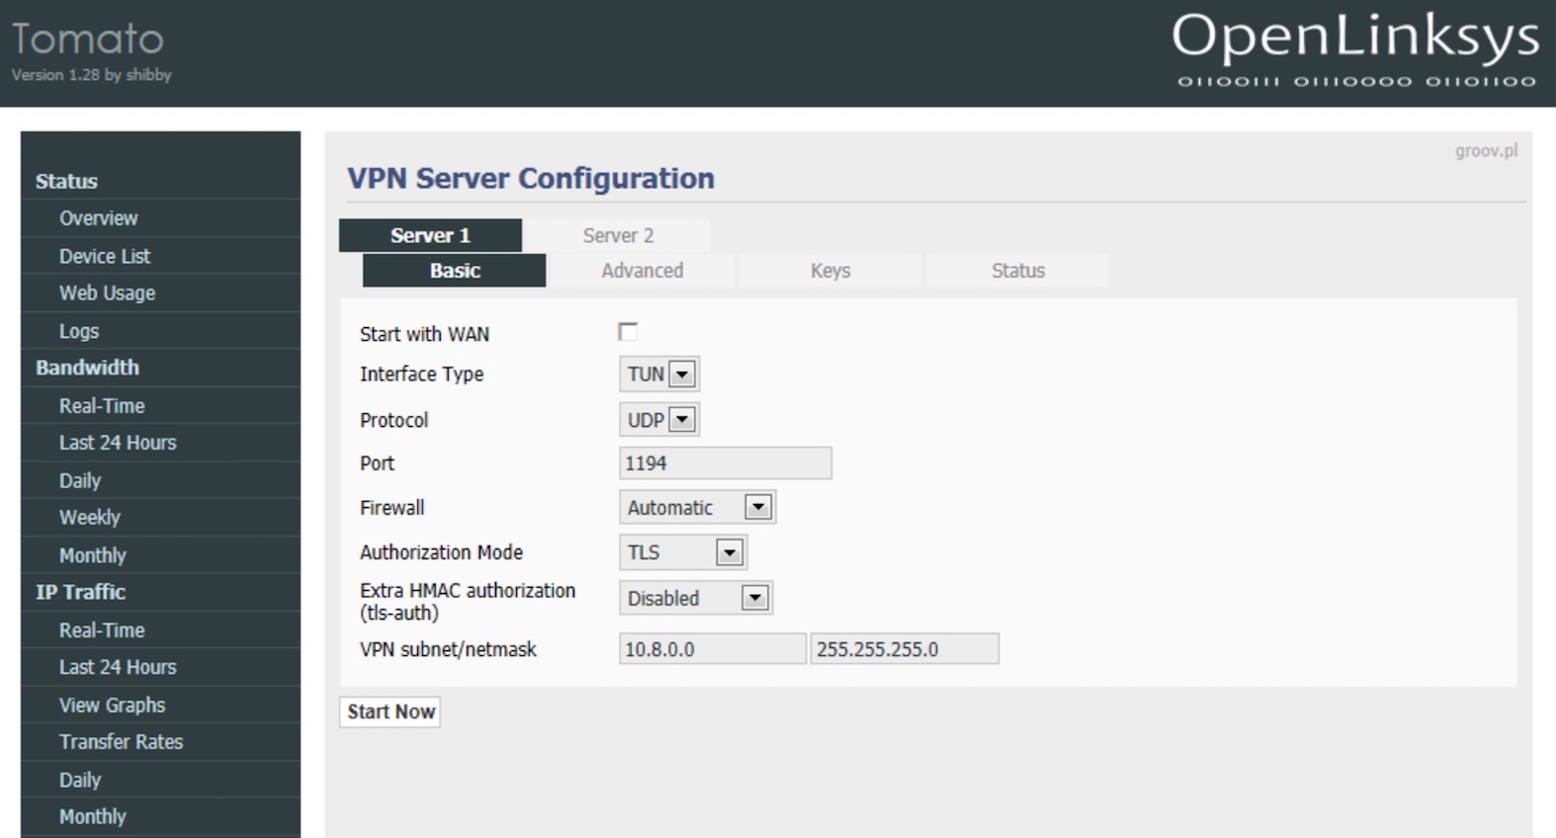View the VPN Status tab
1556x838 pixels.
tap(1018, 271)
